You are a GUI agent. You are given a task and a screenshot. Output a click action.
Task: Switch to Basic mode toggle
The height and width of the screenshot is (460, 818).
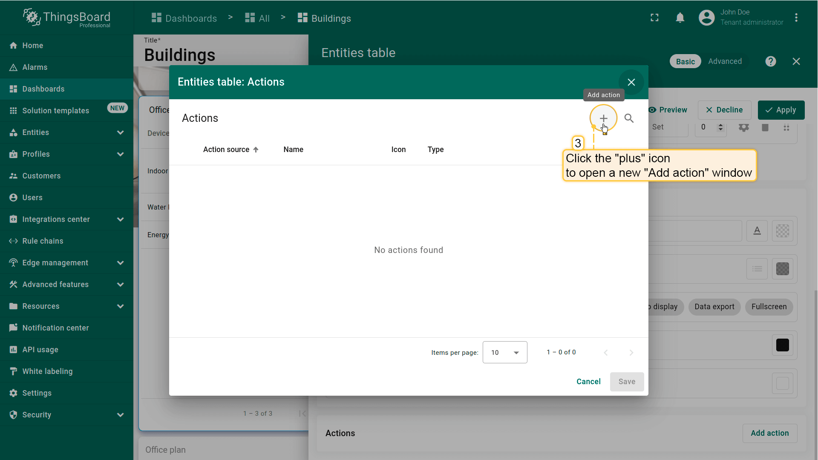click(x=685, y=61)
